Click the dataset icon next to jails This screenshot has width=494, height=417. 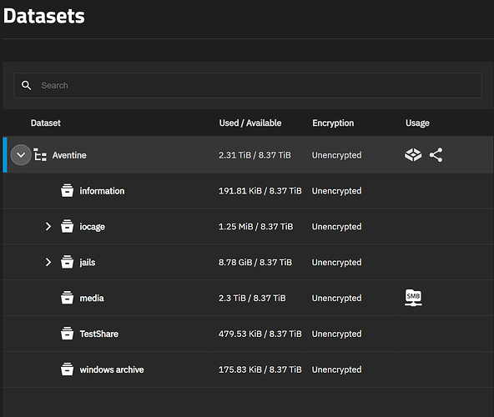coord(67,262)
